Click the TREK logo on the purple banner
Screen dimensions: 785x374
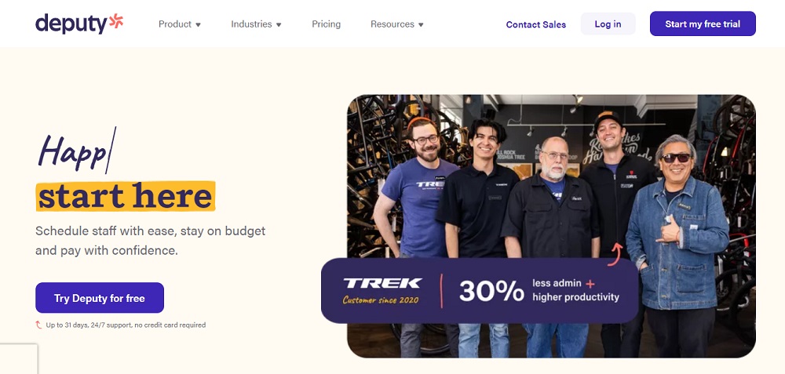[382, 284]
